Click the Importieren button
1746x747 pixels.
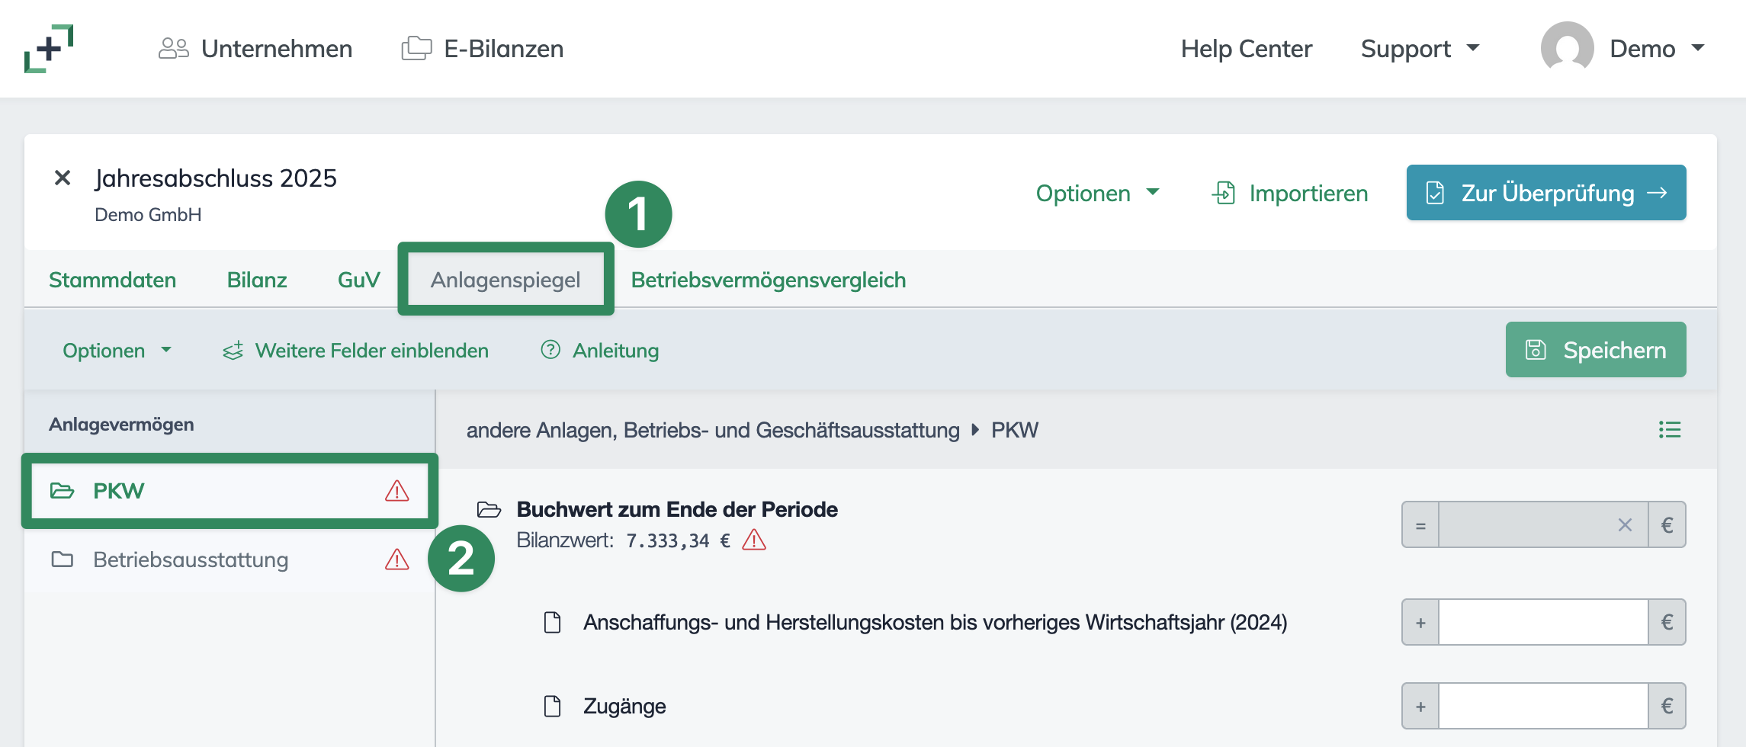1289,193
